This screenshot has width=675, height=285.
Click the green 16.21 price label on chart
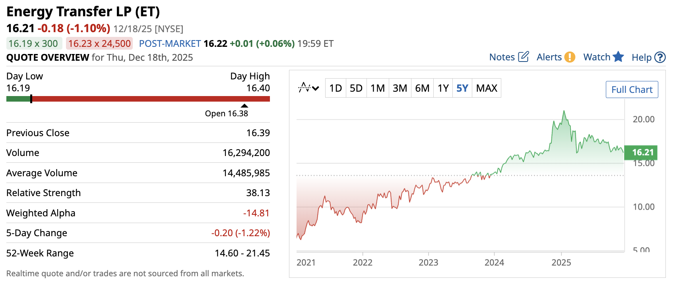tap(643, 152)
